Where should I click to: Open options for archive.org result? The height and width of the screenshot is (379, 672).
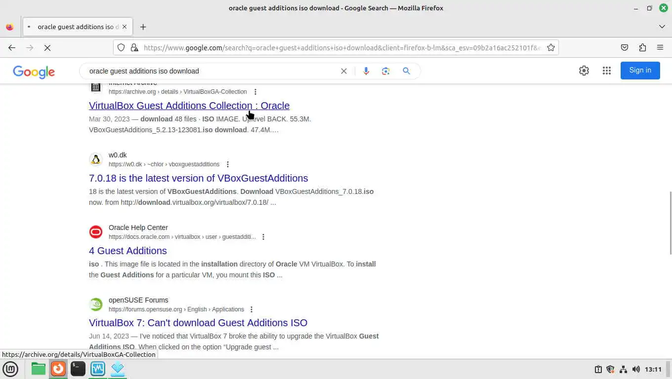[x=255, y=92]
